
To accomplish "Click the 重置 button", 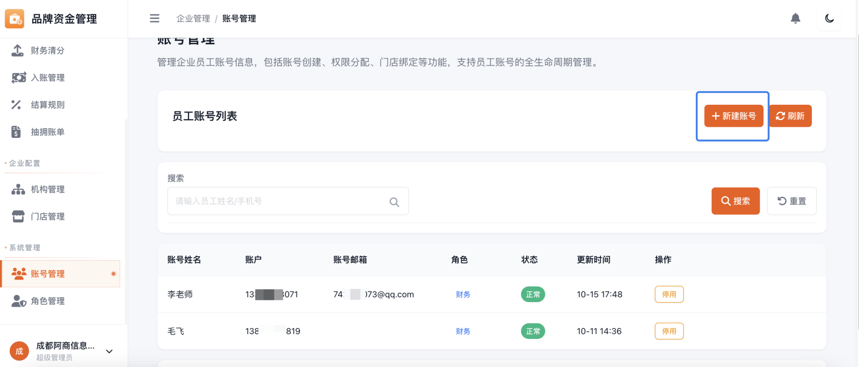I will click(x=792, y=201).
